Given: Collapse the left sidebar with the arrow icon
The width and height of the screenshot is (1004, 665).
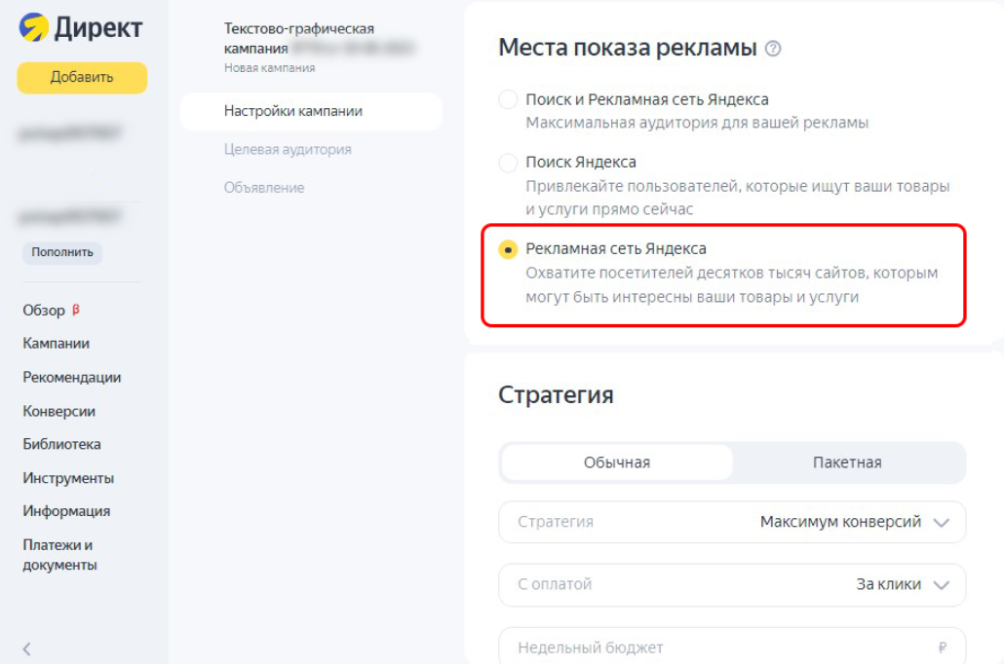Looking at the screenshot, I should tap(27, 649).
